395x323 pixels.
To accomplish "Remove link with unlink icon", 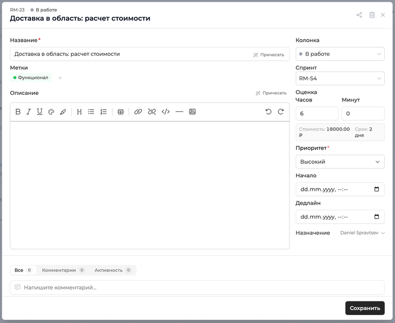I will (152, 112).
